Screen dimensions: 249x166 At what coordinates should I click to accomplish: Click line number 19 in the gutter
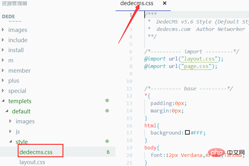tap(129, 148)
